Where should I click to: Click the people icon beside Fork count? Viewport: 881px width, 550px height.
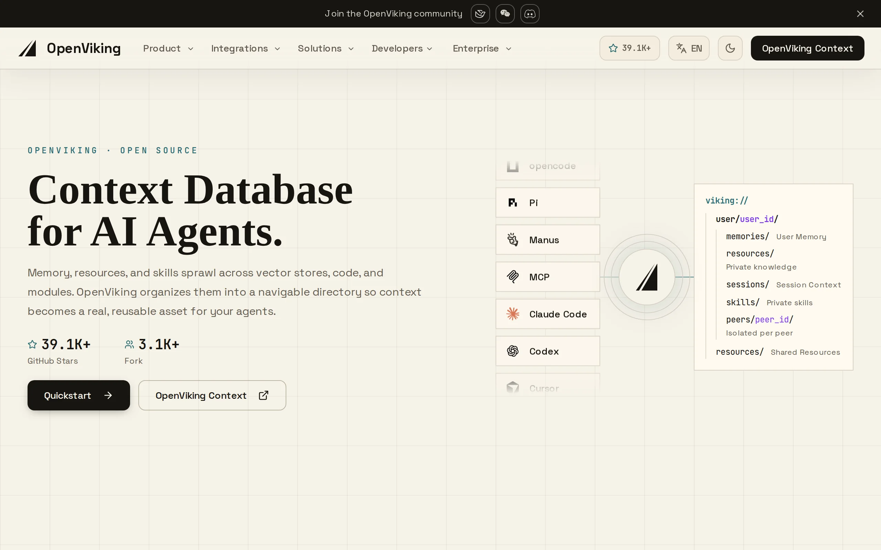click(129, 344)
